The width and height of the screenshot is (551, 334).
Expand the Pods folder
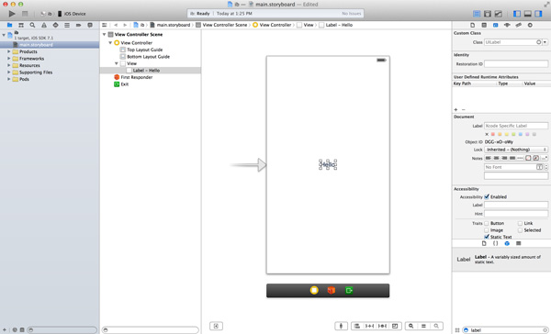[9, 79]
